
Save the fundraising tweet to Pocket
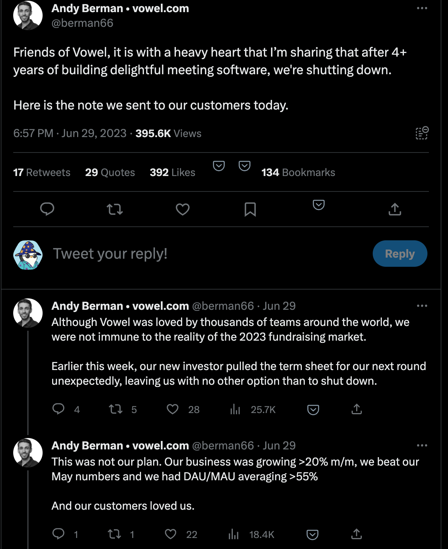point(313,410)
